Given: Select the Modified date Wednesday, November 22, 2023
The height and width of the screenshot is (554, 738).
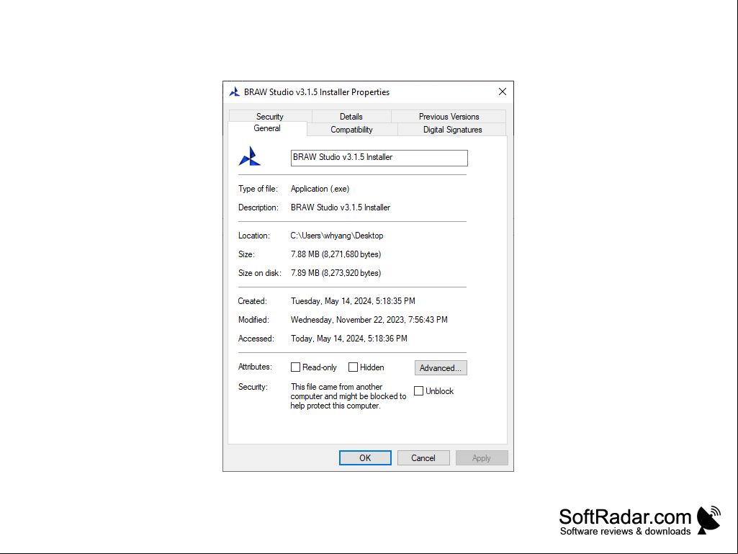Looking at the screenshot, I should [369, 320].
